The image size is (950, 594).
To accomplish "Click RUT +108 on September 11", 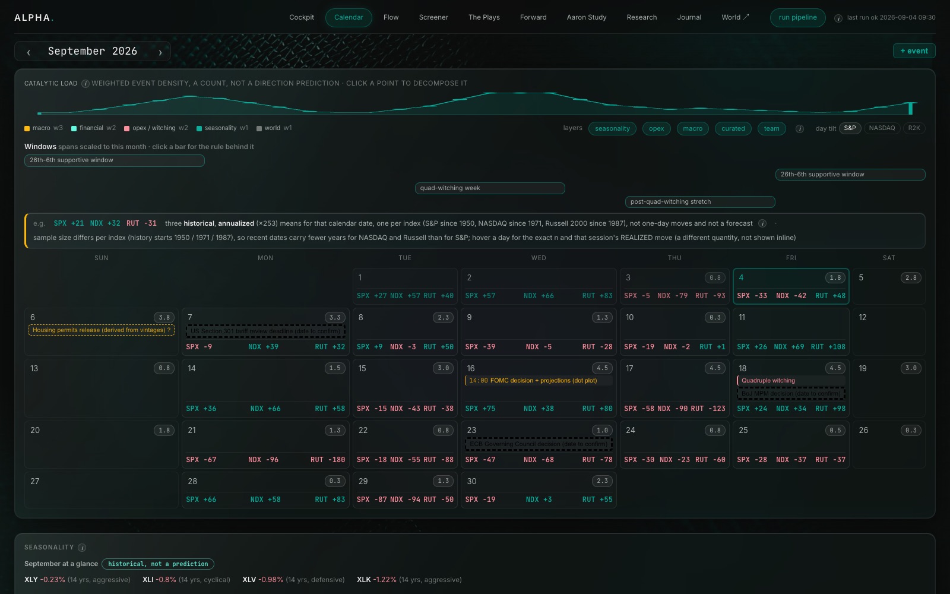I will click(828, 347).
